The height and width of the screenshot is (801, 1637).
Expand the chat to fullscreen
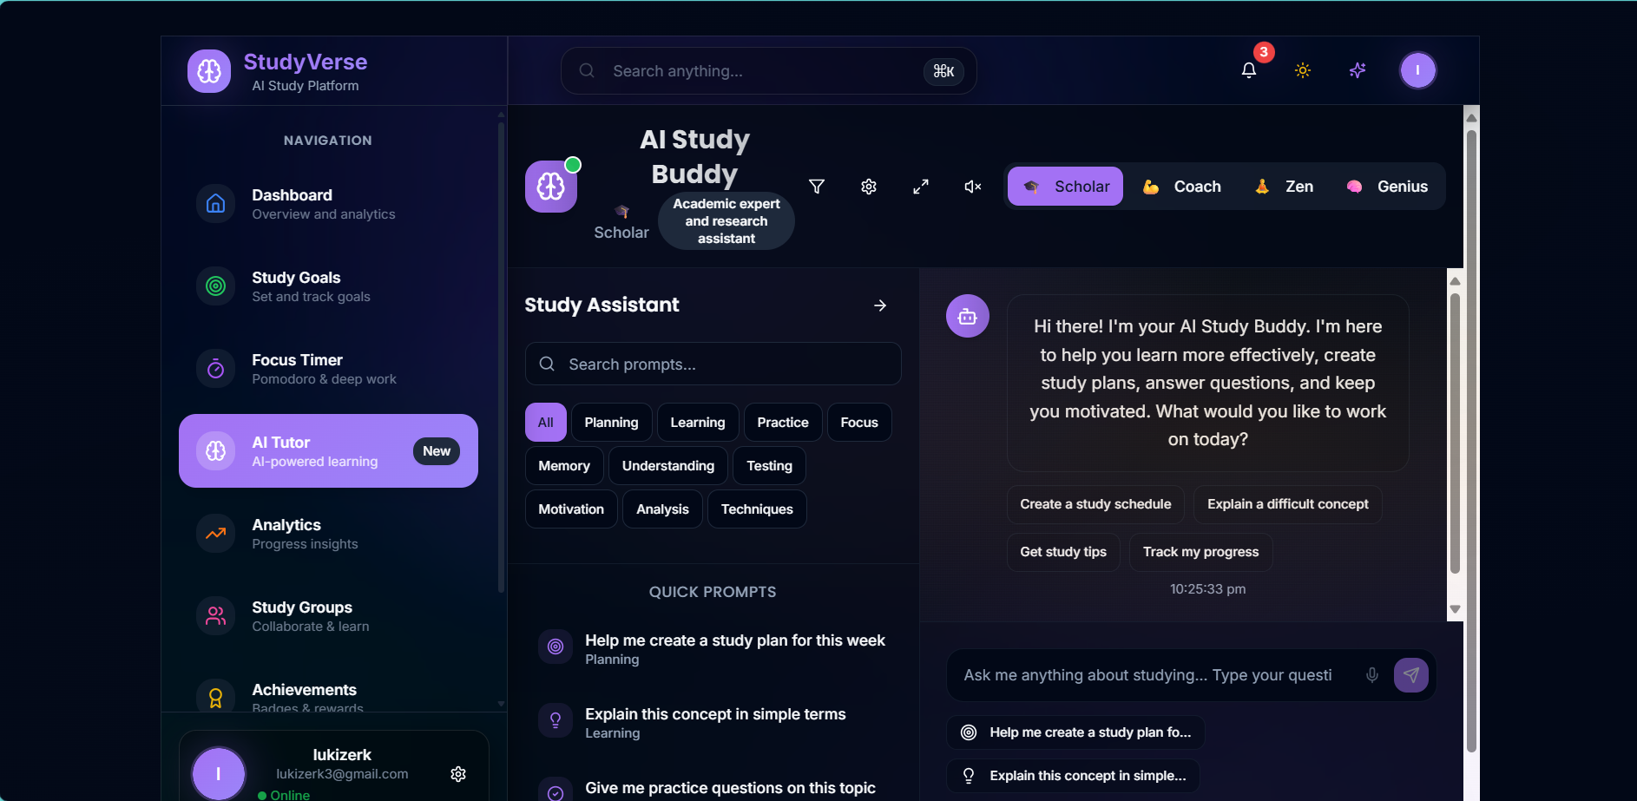click(x=921, y=187)
